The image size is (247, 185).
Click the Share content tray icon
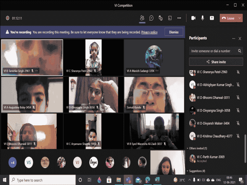[212, 18]
